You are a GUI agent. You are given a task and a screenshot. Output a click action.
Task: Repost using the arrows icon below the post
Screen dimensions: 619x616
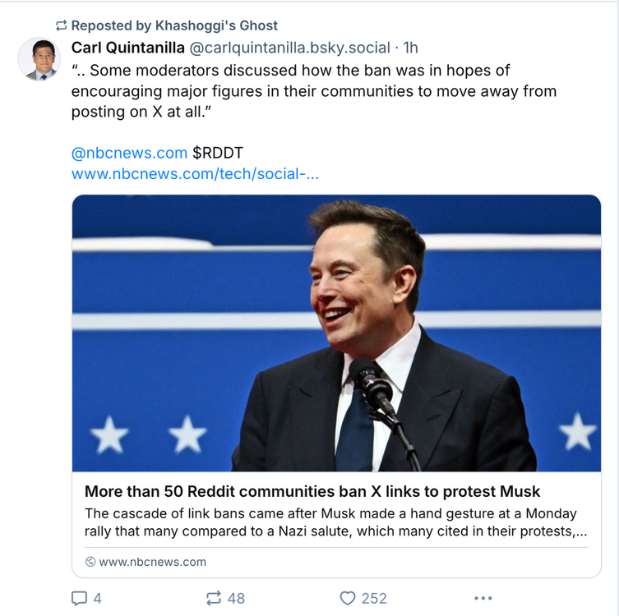coord(213,598)
